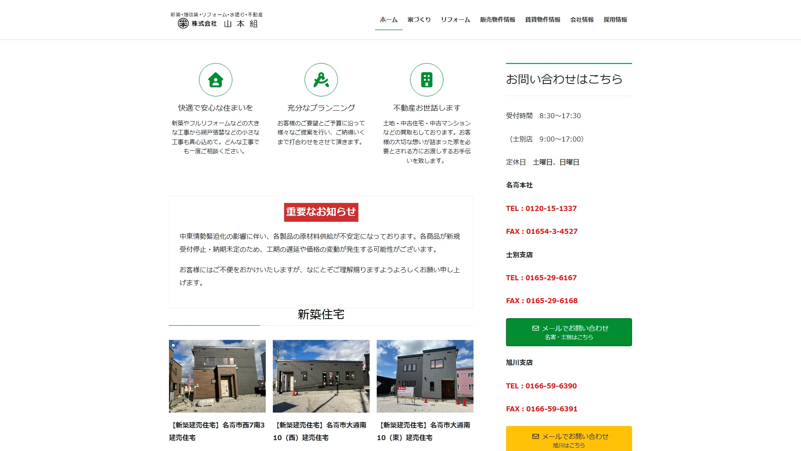Screen dimensions: 801x451
Task: Open 会社情報 in navigation
Action: pyautogui.click(x=582, y=20)
